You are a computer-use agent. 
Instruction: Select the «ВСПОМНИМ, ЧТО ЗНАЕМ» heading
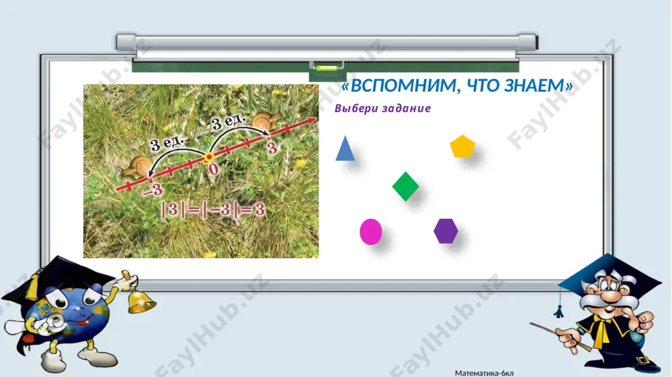click(x=457, y=86)
